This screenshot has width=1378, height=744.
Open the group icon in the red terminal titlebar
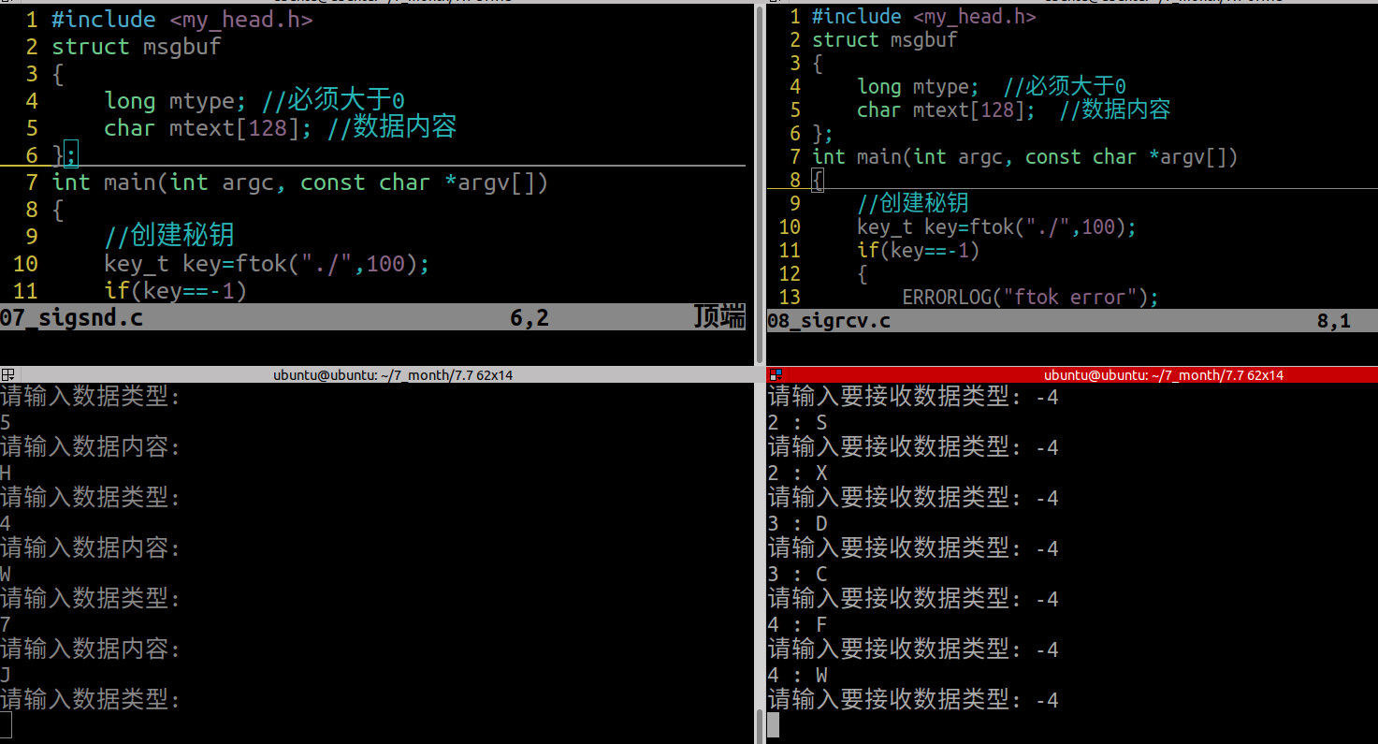[x=775, y=375]
